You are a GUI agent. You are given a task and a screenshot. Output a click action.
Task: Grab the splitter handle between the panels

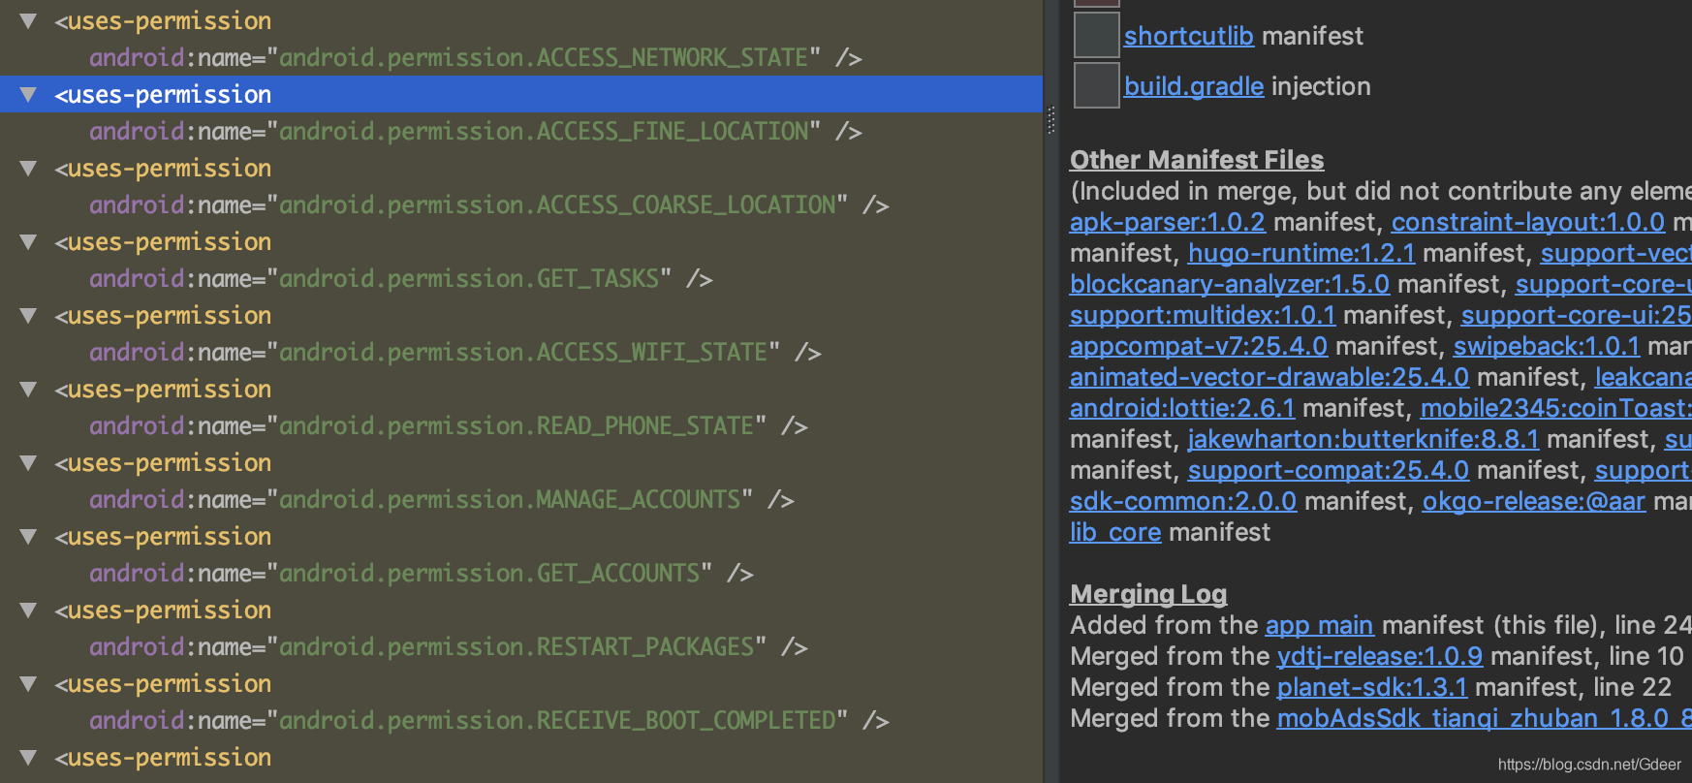[x=1050, y=120]
